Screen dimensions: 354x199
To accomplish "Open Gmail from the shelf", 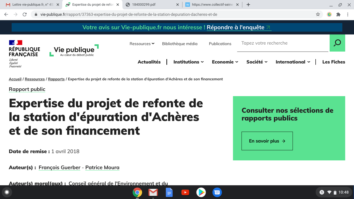I will [x=153, y=192].
